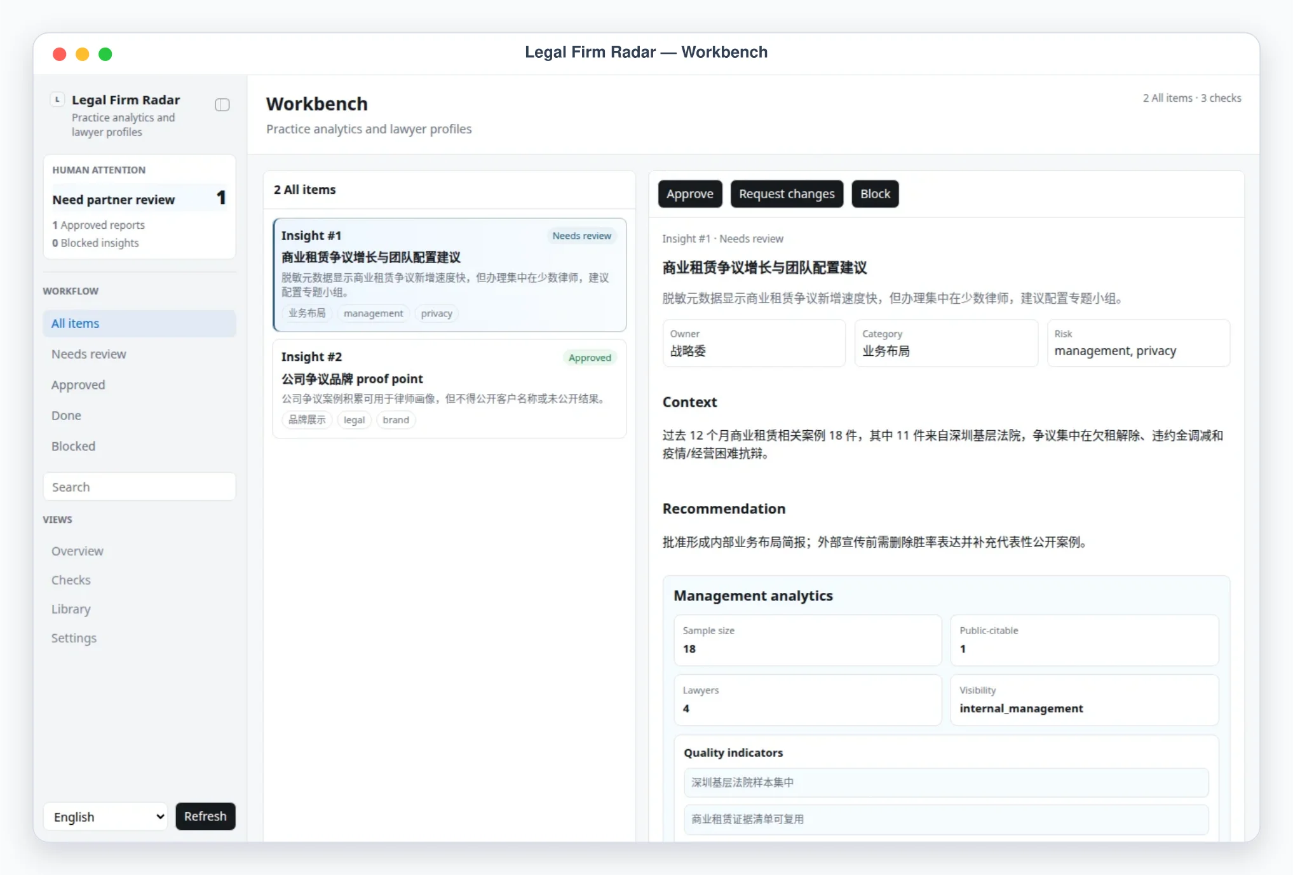Click the Refresh button

pos(205,817)
